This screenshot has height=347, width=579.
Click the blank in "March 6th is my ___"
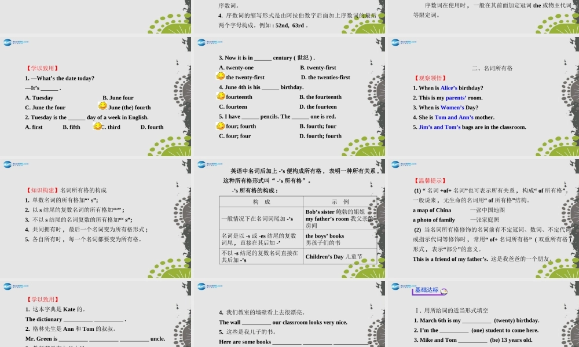[477, 321]
